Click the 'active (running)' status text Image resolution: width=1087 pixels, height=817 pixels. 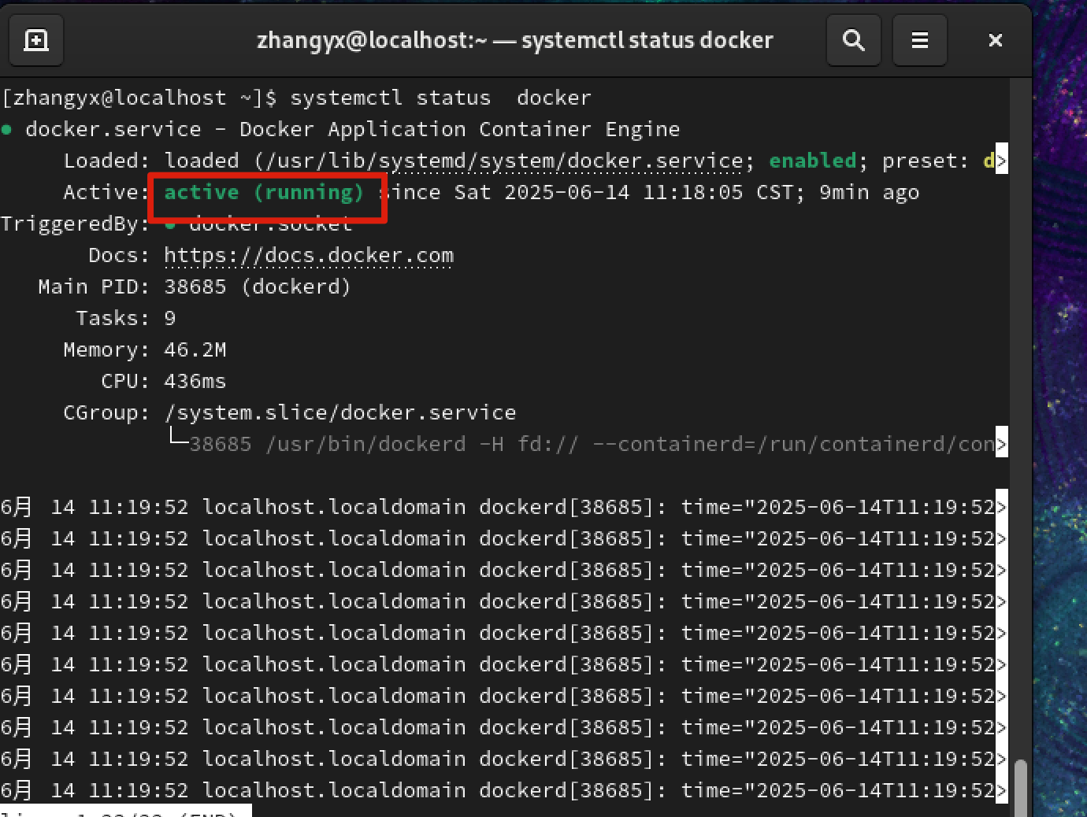(x=264, y=193)
